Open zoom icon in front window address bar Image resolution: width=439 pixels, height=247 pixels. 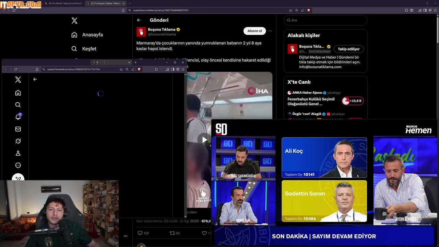click(x=127, y=69)
